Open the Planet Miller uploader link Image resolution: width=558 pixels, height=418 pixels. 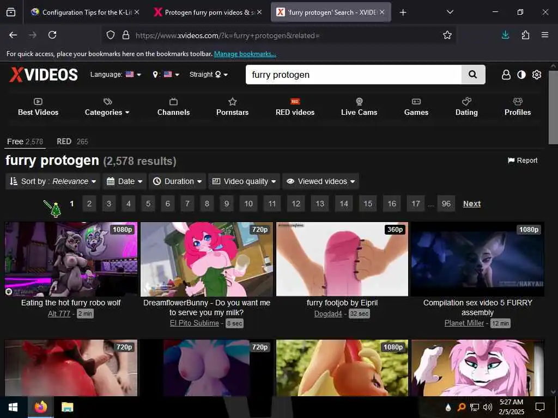464,323
